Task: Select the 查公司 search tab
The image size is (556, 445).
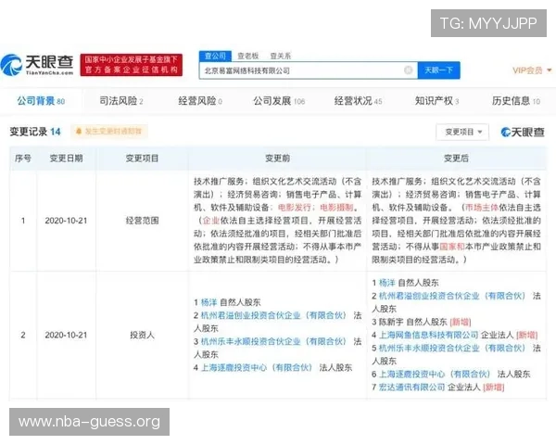Action: [x=215, y=56]
